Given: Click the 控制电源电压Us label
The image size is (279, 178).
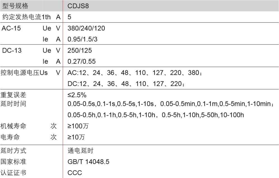Looking at the screenshot, I should [24, 73].
